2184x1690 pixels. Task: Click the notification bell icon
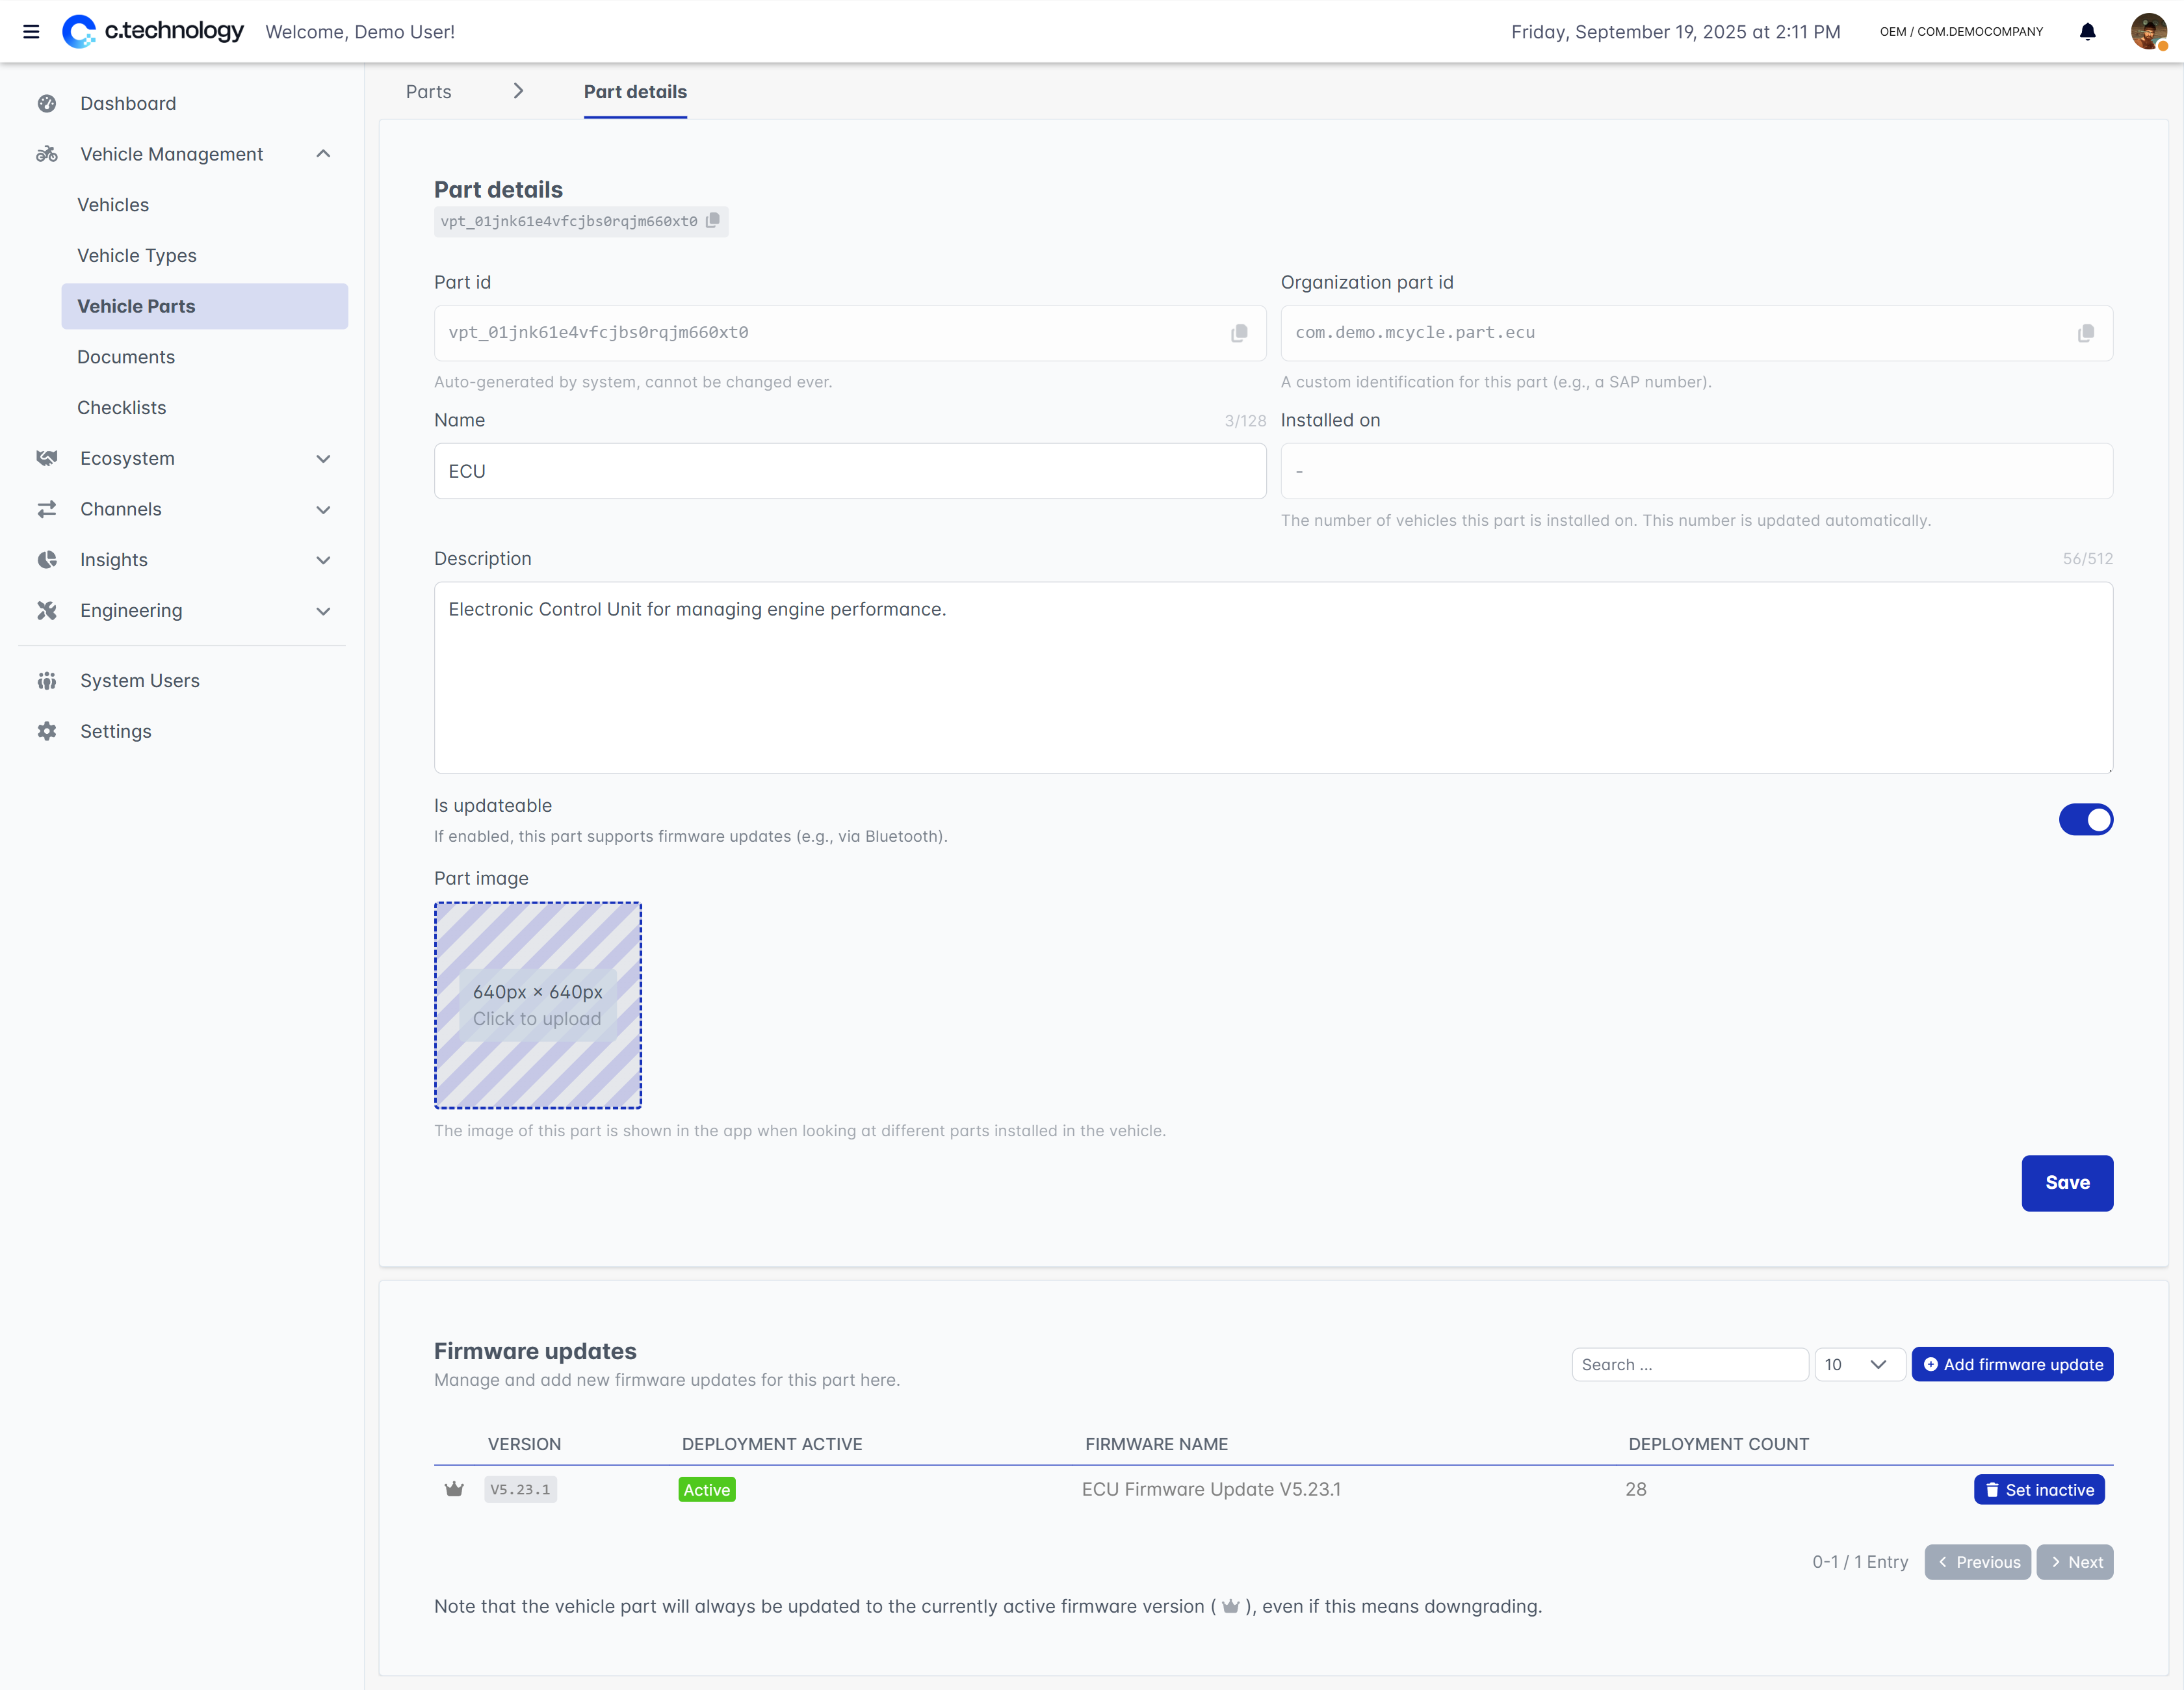coord(2087,31)
